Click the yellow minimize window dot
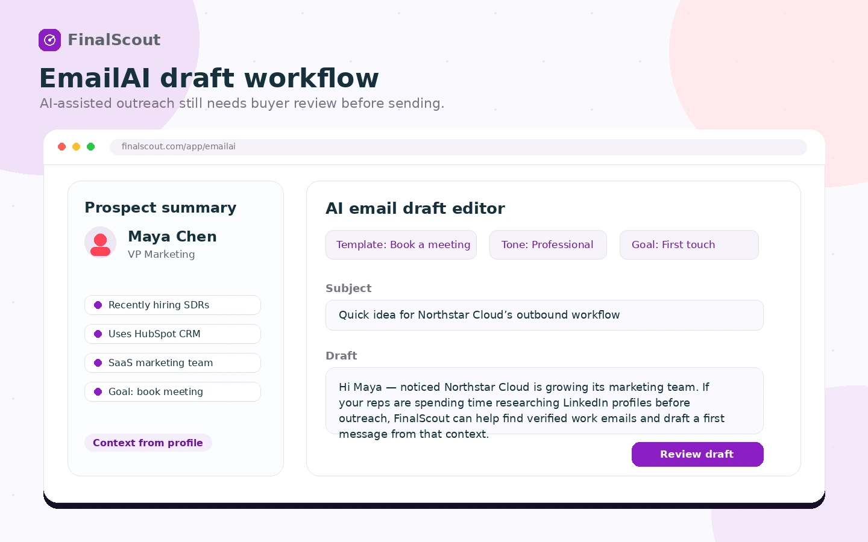 pos(76,146)
